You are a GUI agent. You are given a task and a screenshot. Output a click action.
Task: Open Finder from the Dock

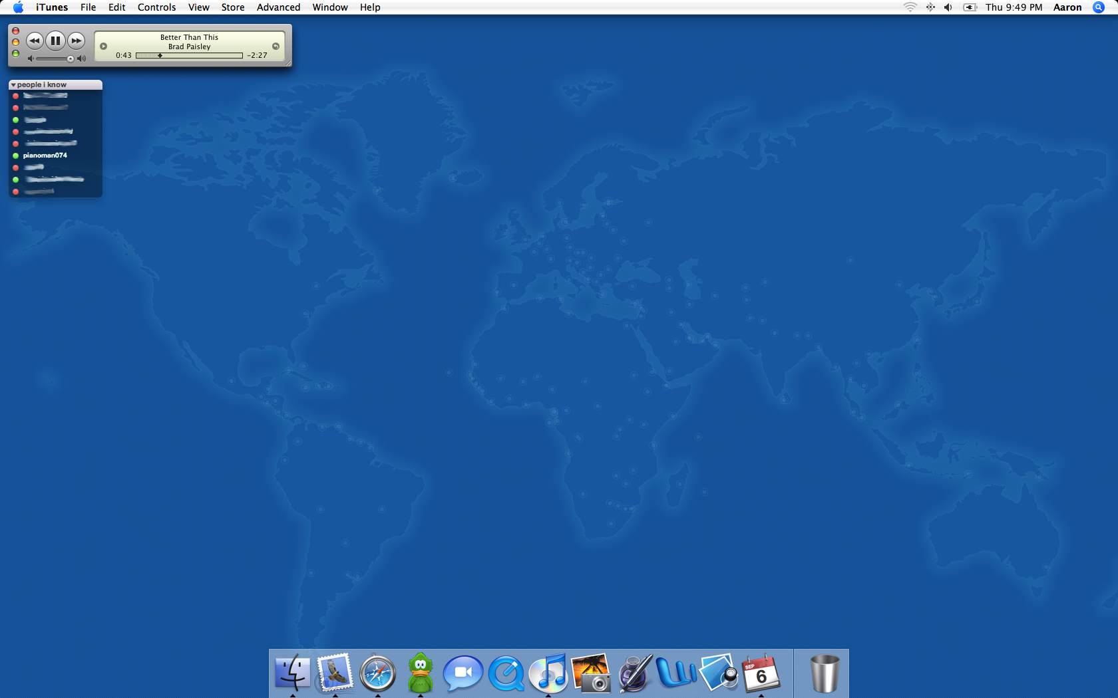point(292,672)
